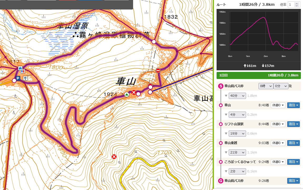The width and height of the screenshot is (303, 190).
Task: Click the red X marker near the summit
Action: (x=134, y=92)
